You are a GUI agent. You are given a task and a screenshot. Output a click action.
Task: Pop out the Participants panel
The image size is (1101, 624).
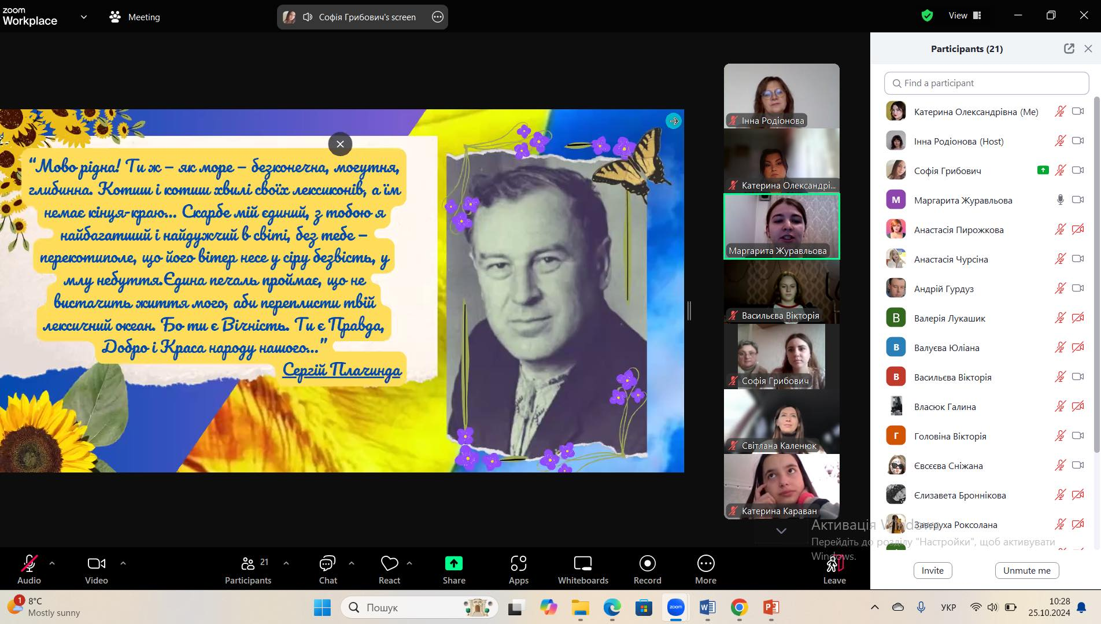pyautogui.click(x=1069, y=49)
